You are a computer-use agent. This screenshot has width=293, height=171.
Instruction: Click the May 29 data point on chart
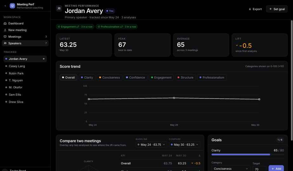[174, 98]
